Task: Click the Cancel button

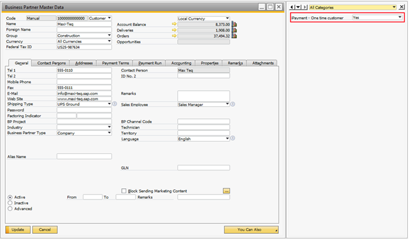Action: coord(45,229)
